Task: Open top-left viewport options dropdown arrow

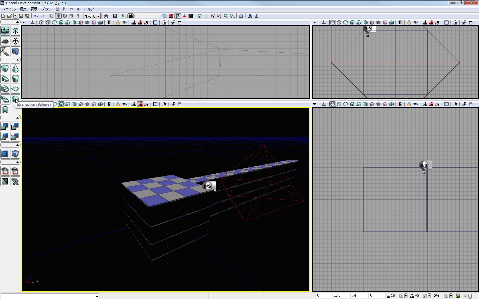Action: (24, 22)
